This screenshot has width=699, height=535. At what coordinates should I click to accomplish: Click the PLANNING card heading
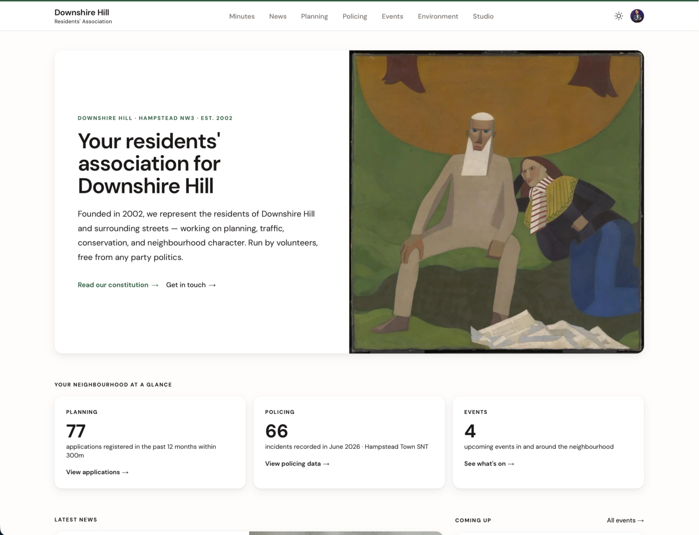(82, 412)
